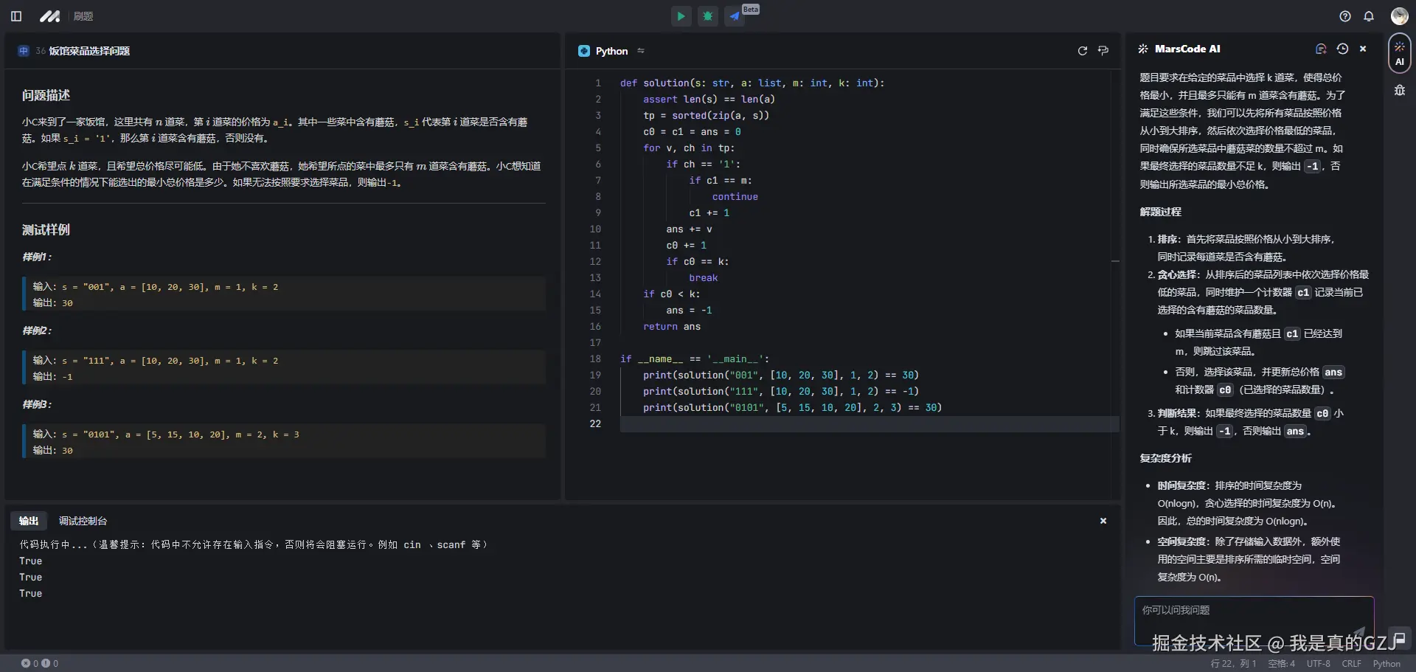Open the 刷题 link in the header

[x=83, y=16]
